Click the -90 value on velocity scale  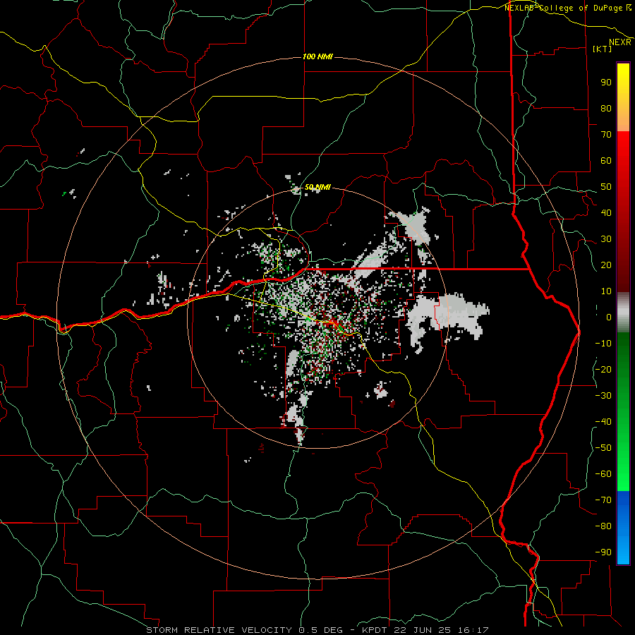point(603,552)
